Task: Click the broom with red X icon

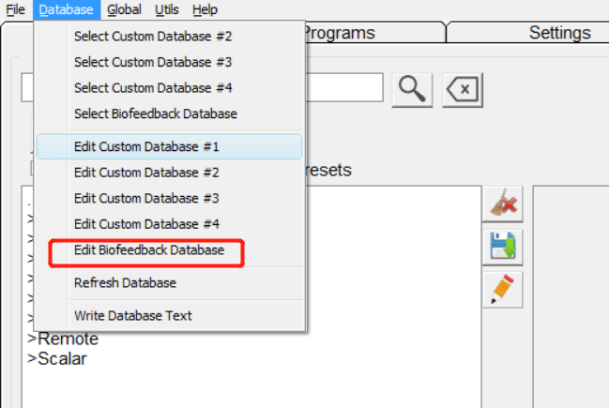Action: [503, 204]
